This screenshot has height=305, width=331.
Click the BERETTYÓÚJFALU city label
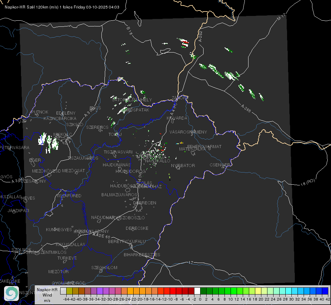pyautogui.click(x=127, y=242)
